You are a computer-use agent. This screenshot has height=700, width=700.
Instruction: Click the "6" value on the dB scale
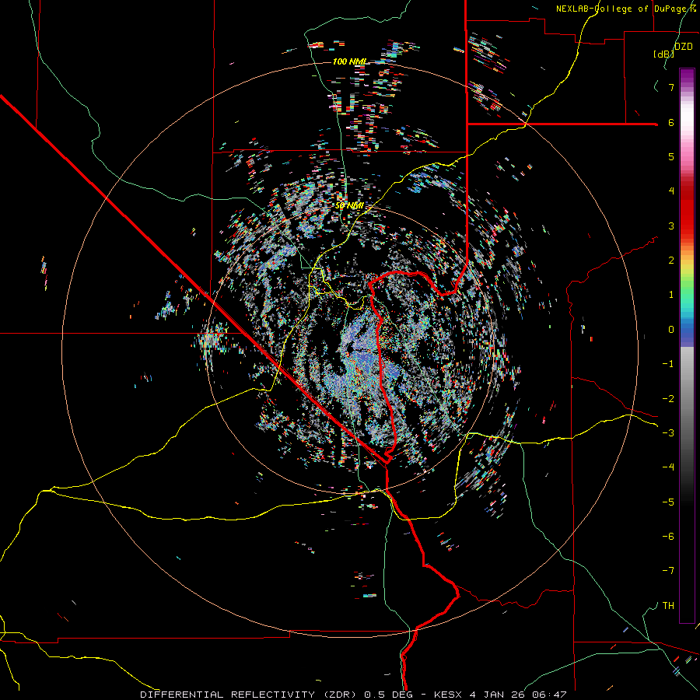tap(671, 122)
